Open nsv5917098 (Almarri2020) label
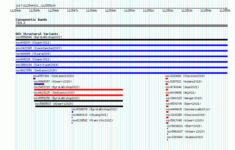Image resolution: width=235 pixels, height=150 pixels. click(x=185, y=120)
